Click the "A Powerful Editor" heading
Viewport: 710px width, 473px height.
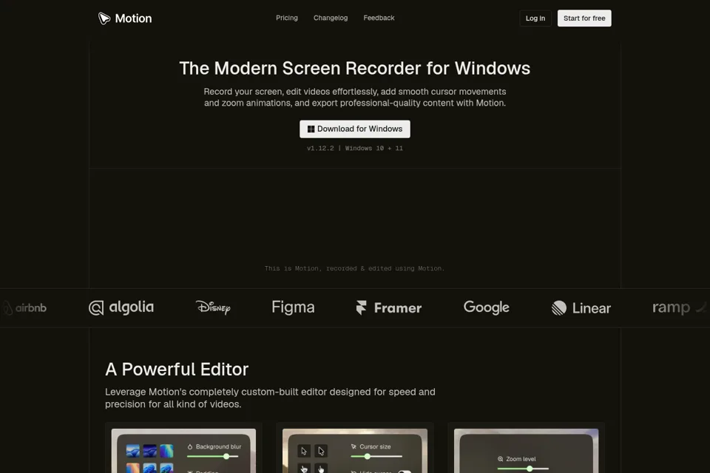pos(177,370)
